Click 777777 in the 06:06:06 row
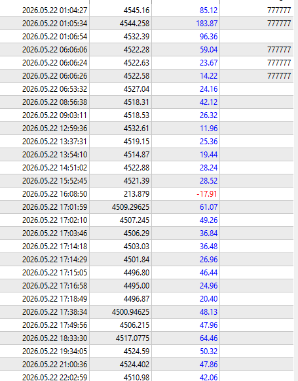298x381 pixels. pyautogui.click(x=279, y=50)
